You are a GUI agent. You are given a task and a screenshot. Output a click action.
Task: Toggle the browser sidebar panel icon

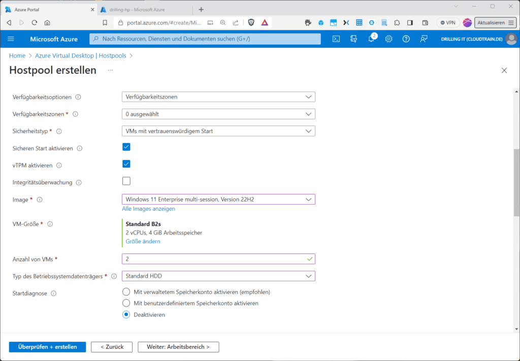410,22
